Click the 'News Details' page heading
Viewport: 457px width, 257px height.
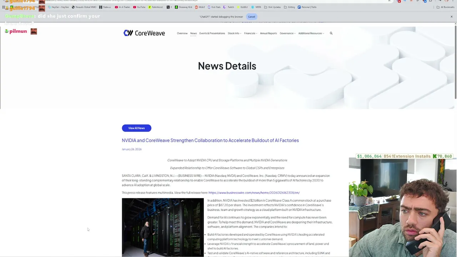(227, 66)
